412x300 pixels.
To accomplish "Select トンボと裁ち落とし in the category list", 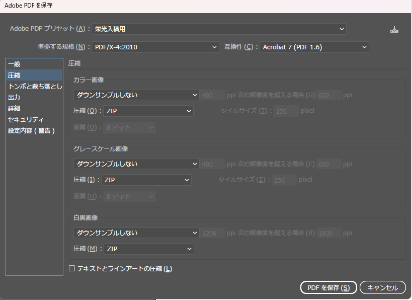I will pos(34,86).
